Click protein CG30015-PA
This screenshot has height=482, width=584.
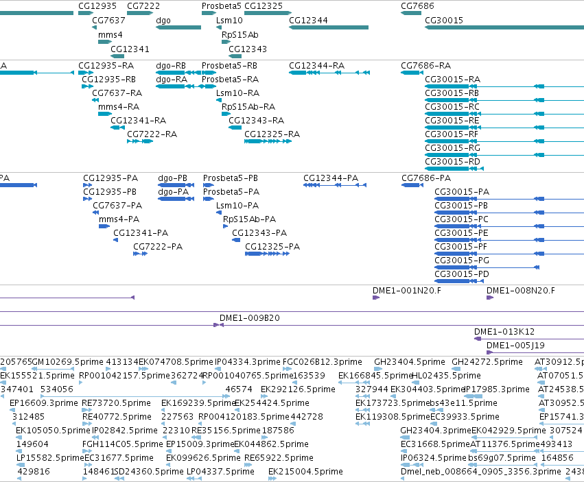tap(509, 199)
